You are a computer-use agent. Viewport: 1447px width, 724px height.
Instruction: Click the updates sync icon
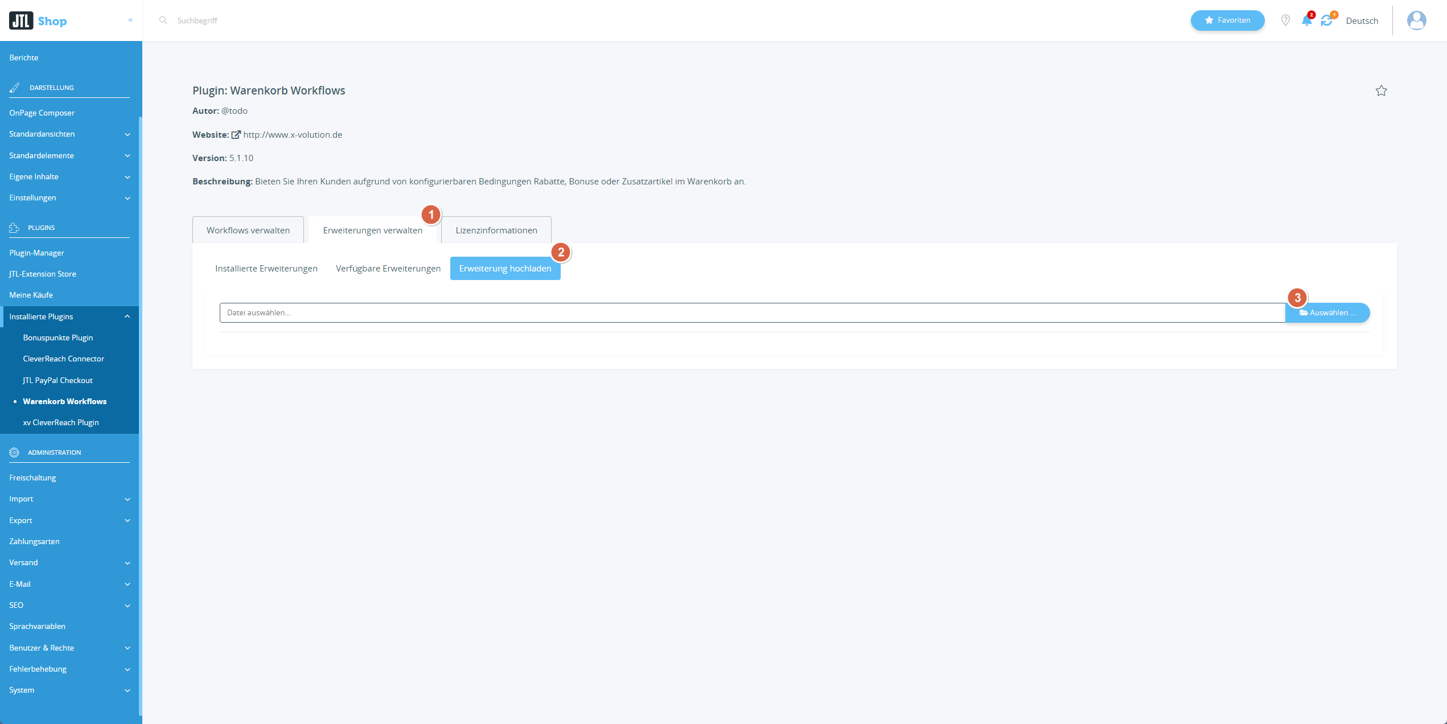pos(1327,20)
